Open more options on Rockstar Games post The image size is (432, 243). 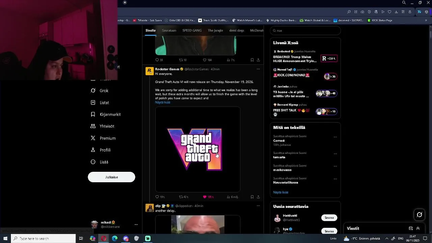[258, 69]
